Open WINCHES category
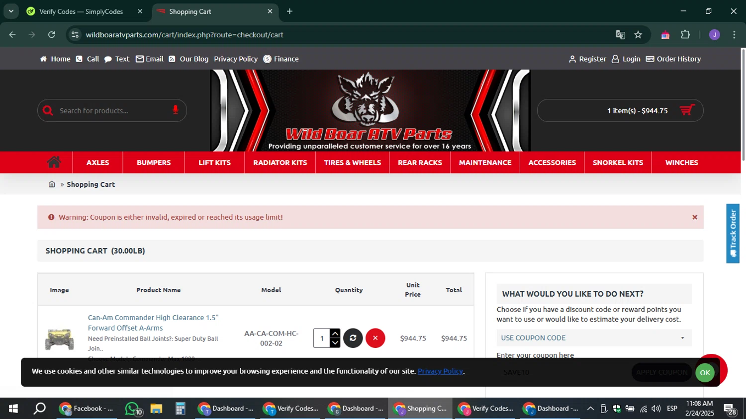This screenshot has height=419, width=746. 681,163
